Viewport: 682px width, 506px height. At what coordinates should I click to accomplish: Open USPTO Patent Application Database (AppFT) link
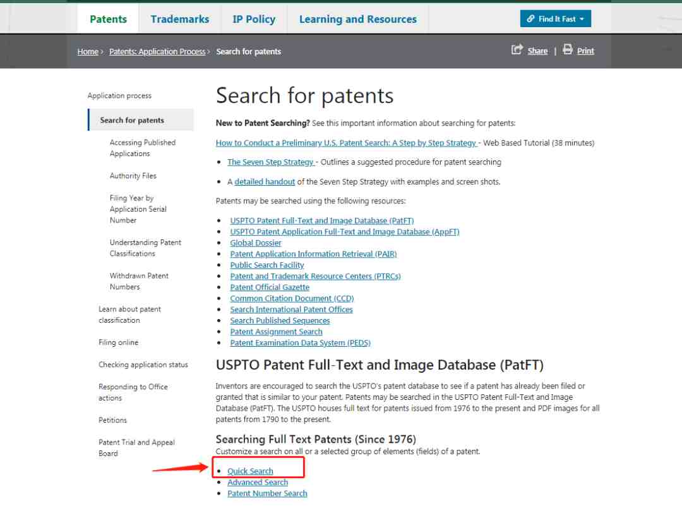click(x=345, y=231)
